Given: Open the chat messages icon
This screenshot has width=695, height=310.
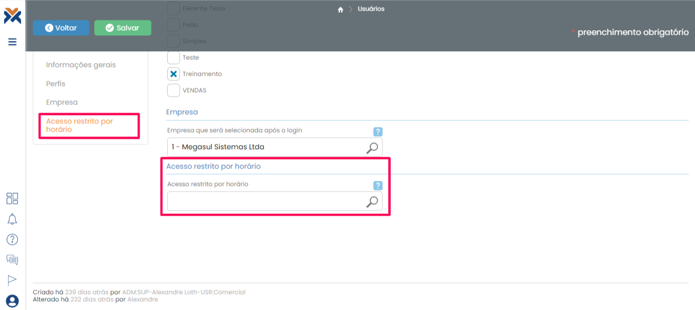Looking at the screenshot, I should tap(12, 260).
